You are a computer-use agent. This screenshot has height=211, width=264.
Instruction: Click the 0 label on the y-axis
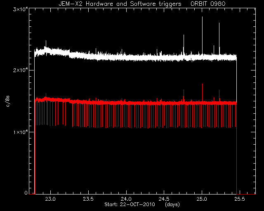26,192
